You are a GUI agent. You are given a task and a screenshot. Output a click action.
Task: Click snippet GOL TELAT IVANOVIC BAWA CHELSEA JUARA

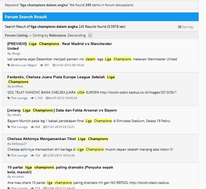[92, 92]
